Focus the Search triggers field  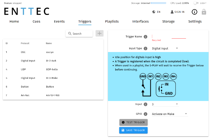click(79, 33)
